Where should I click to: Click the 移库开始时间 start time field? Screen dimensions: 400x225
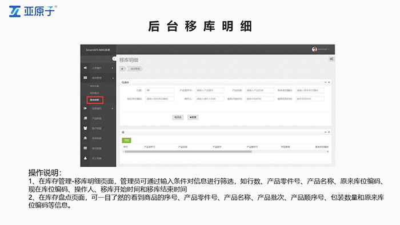(x=260, y=99)
